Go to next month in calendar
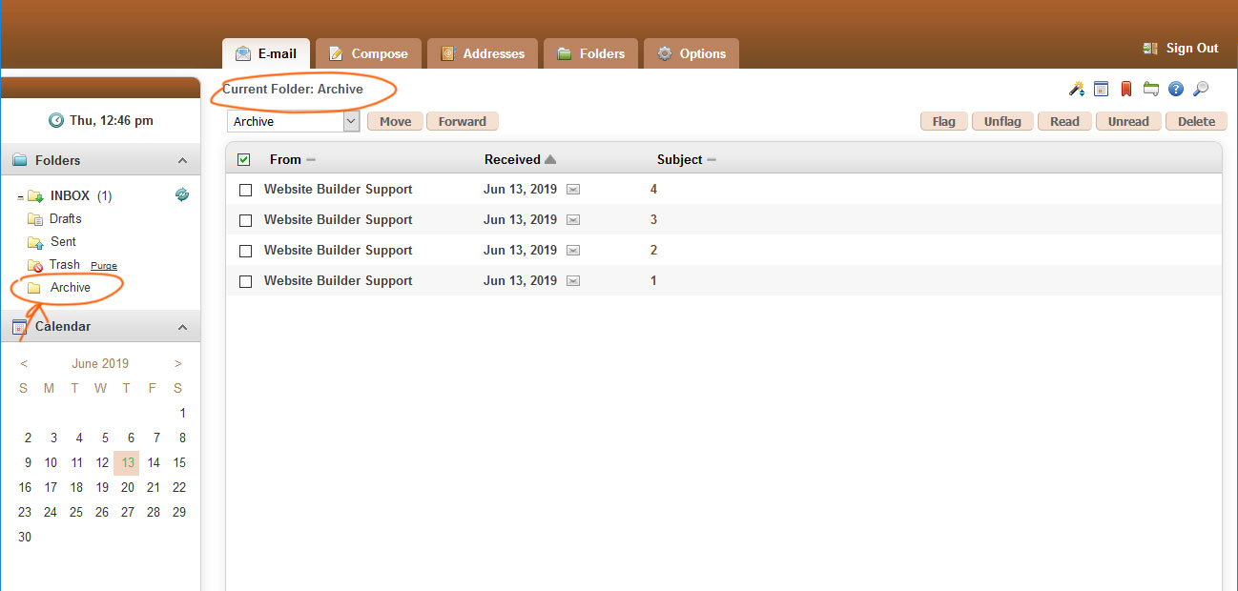The height and width of the screenshot is (591, 1238). [178, 363]
